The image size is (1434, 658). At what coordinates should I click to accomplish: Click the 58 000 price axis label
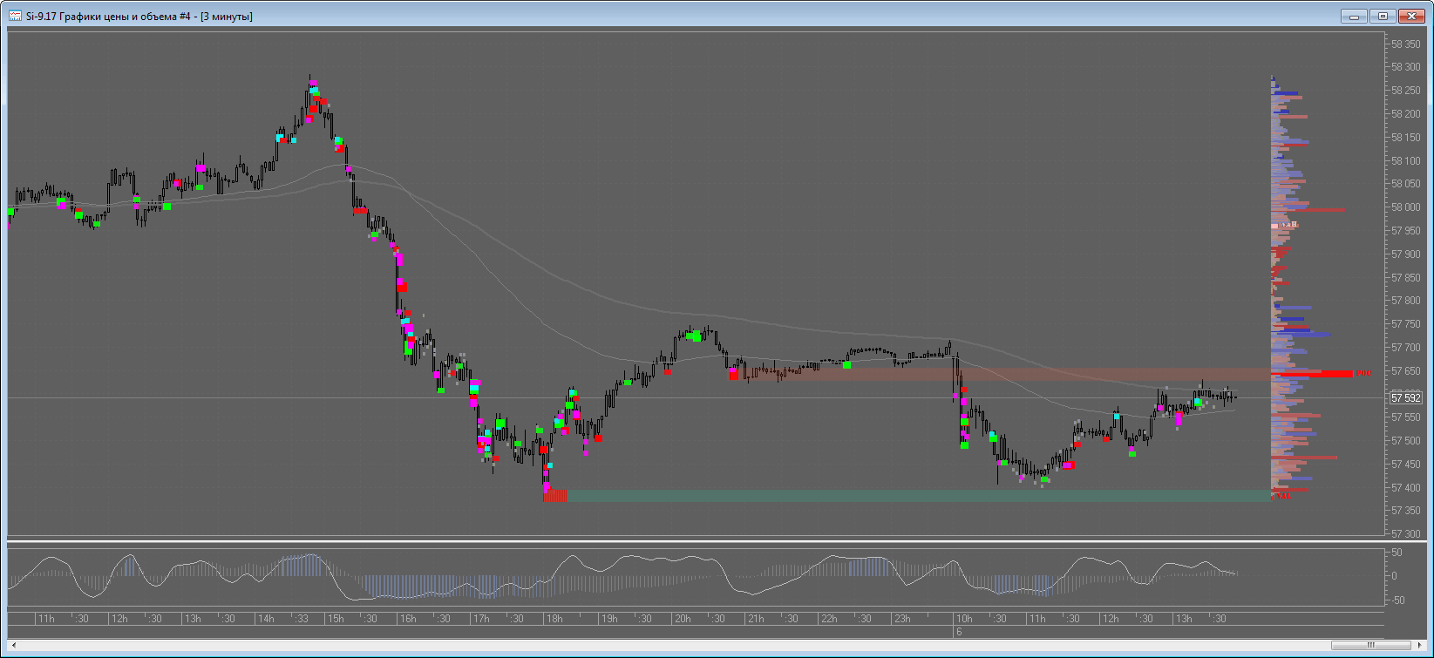[1408, 207]
